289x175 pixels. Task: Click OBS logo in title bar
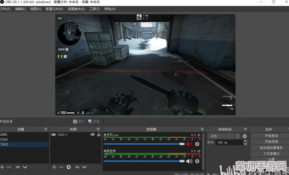point(2,2)
